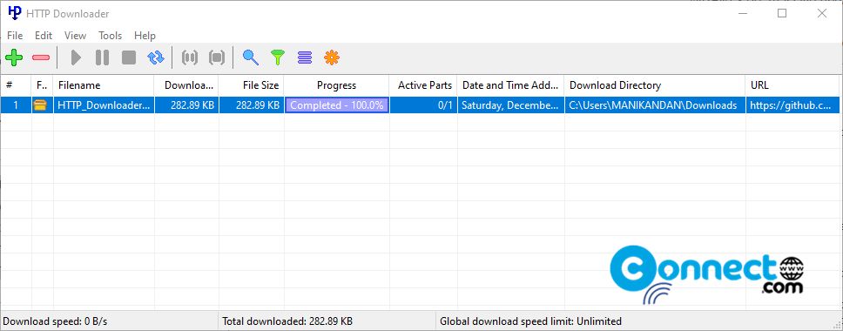The image size is (843, 331).
Task: Open the View menu
Action: (75, 36)
